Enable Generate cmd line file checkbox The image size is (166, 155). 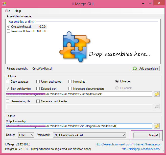click(38, 101)
